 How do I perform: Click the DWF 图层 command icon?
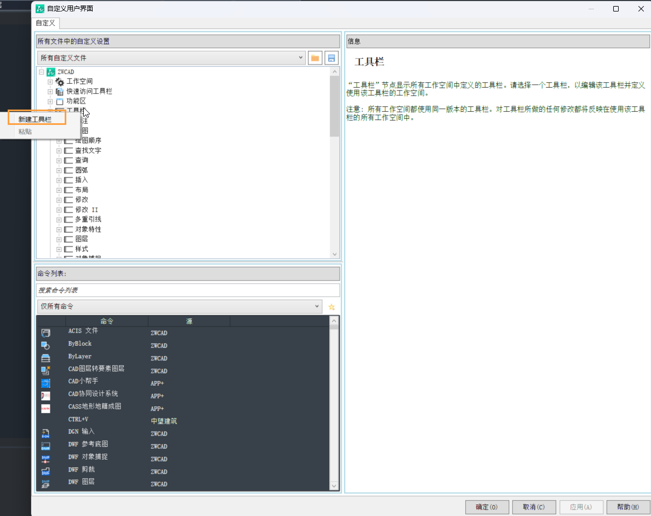click(x=45, y=484)
